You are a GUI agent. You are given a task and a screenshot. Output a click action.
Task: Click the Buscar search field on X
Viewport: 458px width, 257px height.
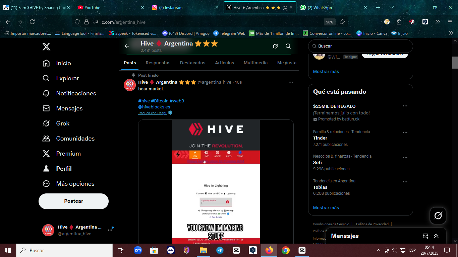coord(360,46)
